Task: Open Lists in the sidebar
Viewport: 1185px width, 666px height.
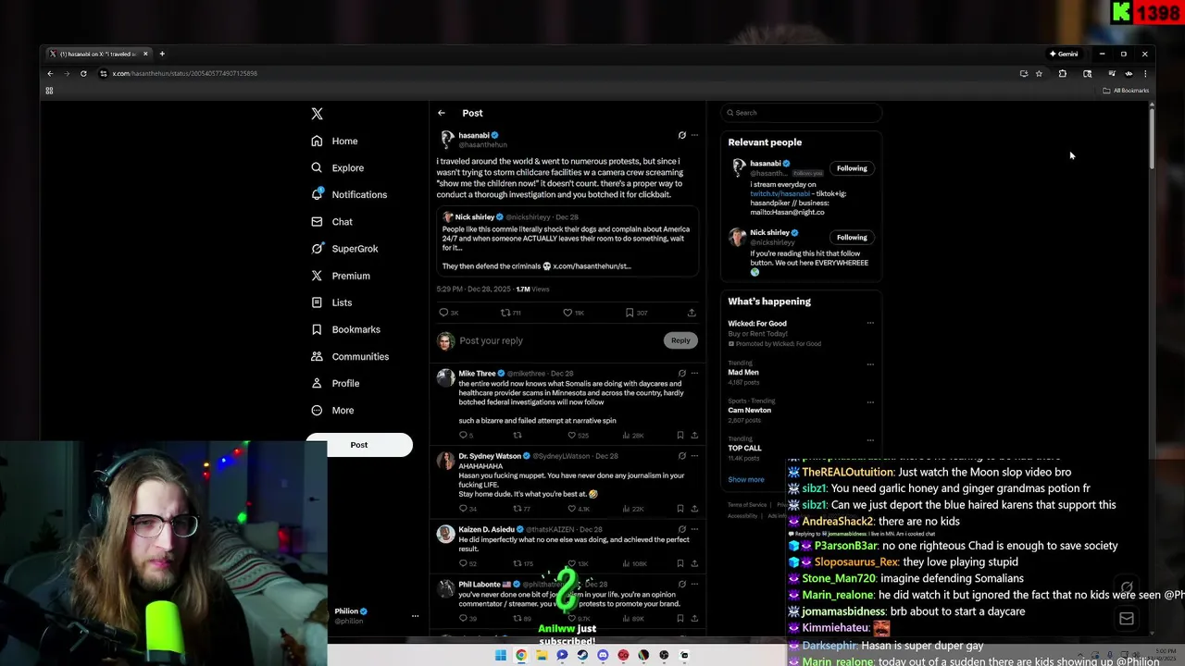Action: coord(331,302)
